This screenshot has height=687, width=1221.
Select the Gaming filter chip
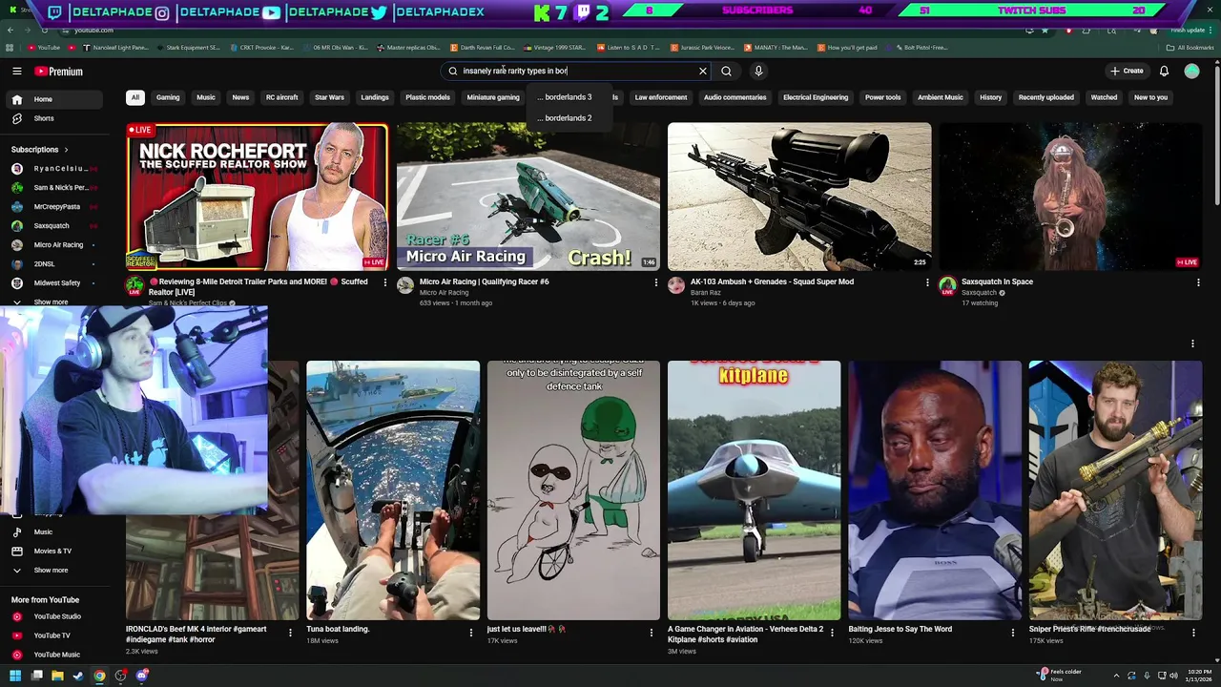coord(168,97)
